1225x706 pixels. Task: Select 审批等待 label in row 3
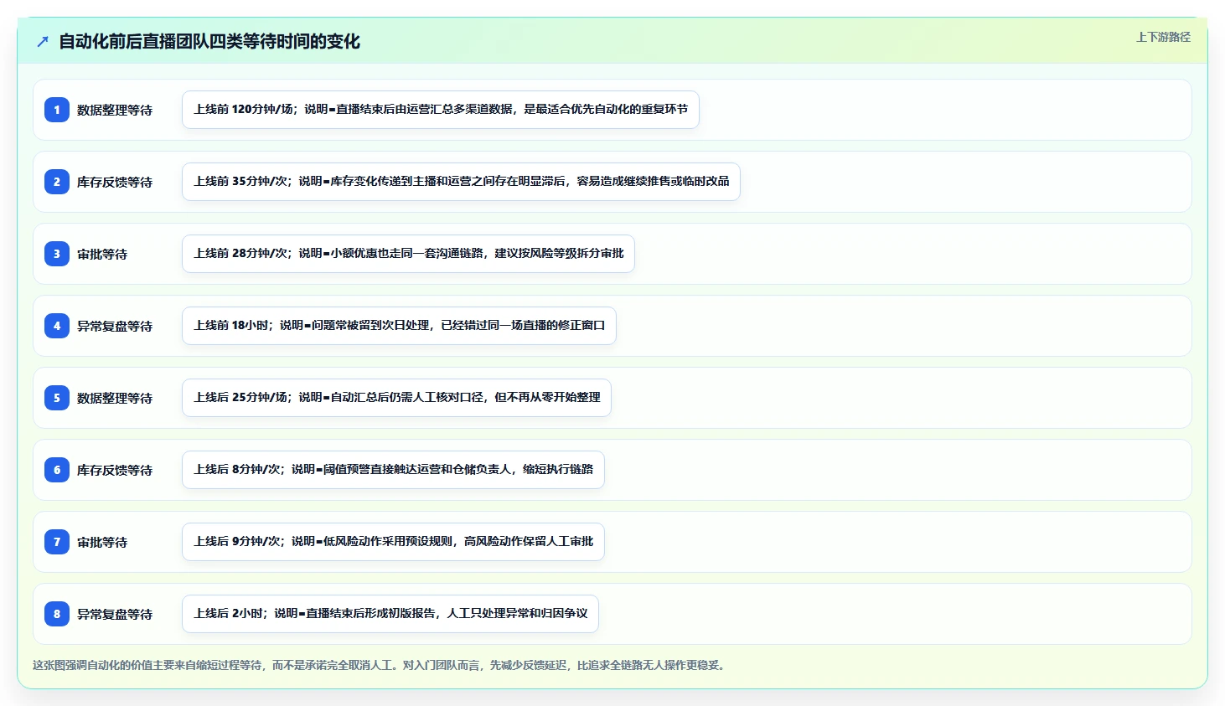102,254
